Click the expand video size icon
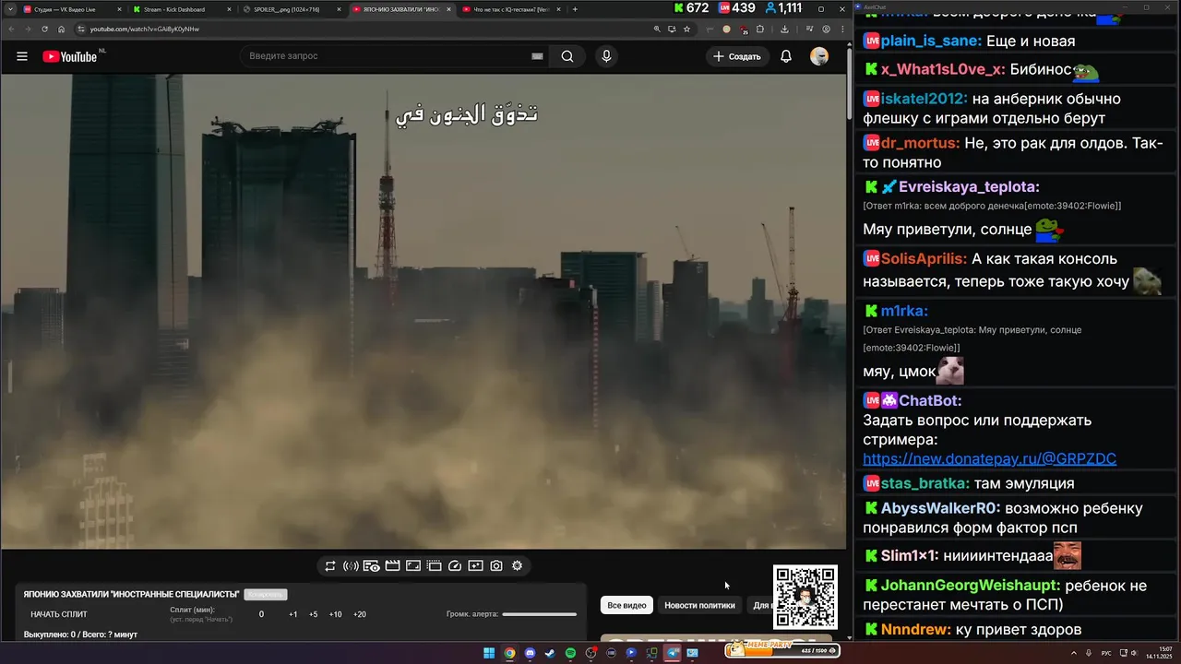 pos(413,566)
